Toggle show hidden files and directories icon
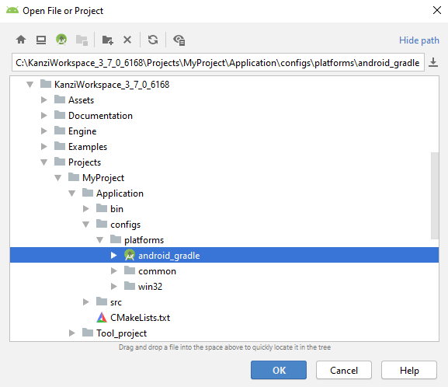The image size is (448, 387). (179, 40)
